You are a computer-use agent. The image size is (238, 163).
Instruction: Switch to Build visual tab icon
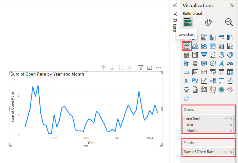pyautogui.click(x=188, y=22)
